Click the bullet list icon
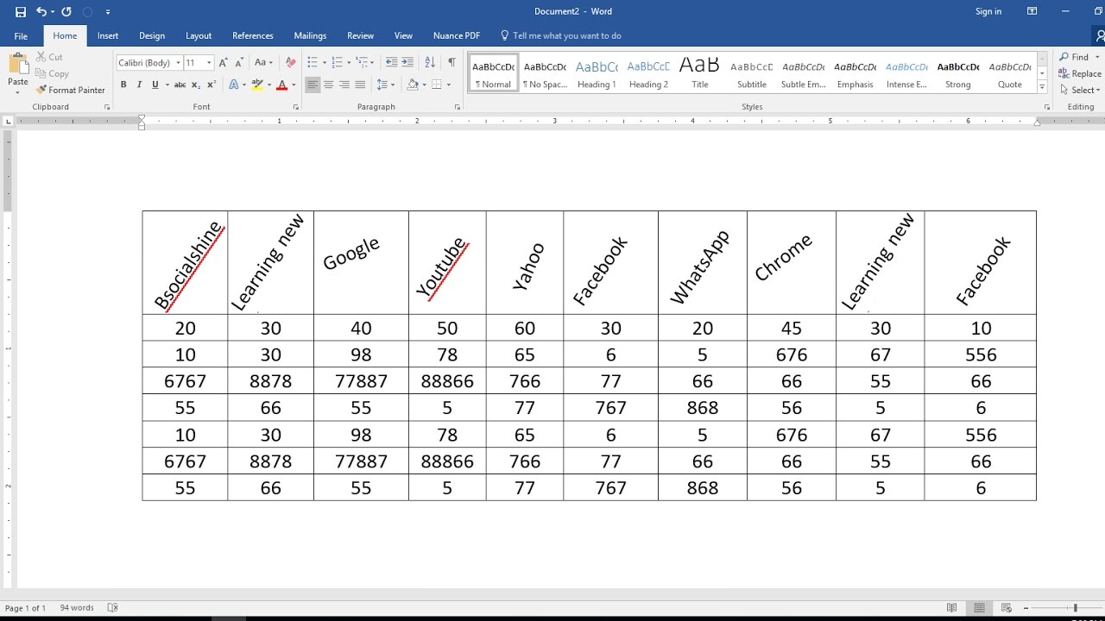 pos(313,62)
